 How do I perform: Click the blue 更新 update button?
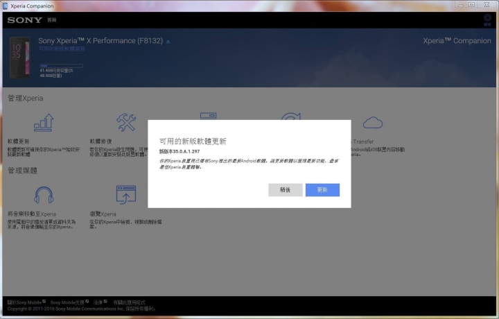322,190
